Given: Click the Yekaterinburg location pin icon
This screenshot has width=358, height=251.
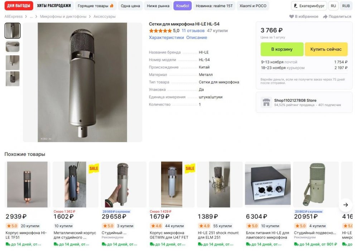Looking at the screenshot, I should coord(296,6).
